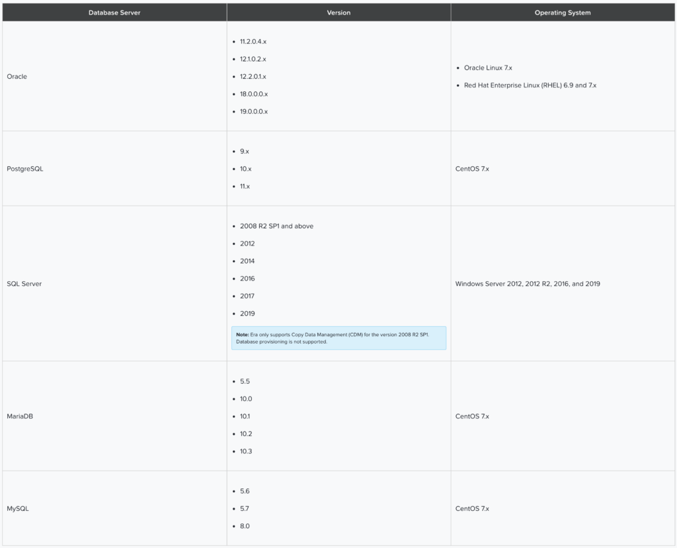Click the Windows Server operating system cell
Image resolution: width=677 pixels, height=548 pixels.
click(527, 283)
